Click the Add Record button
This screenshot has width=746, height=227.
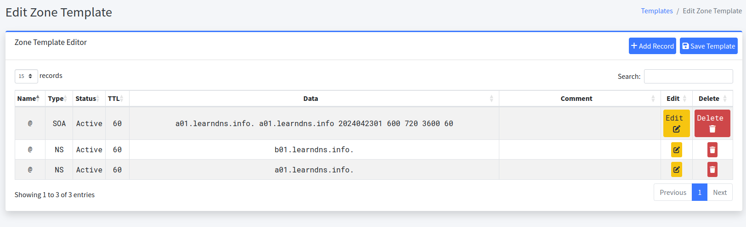pos(652,46)
